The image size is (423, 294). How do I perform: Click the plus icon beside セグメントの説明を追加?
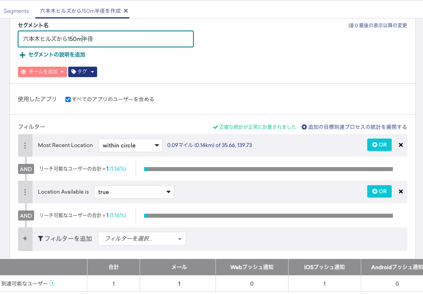point(22,55)
